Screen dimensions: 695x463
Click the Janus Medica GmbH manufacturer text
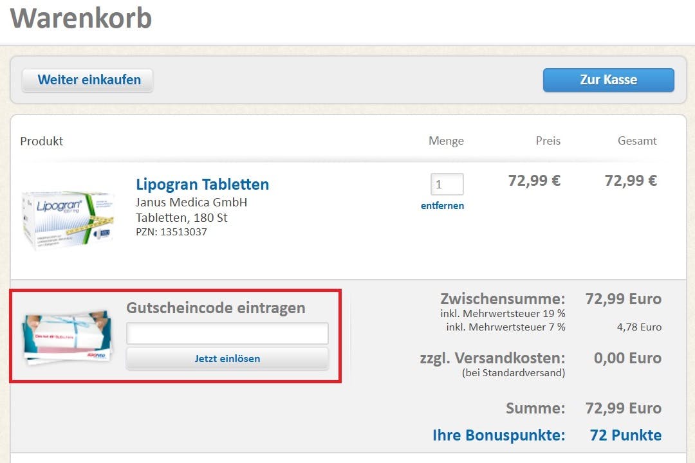coord(192,203)
